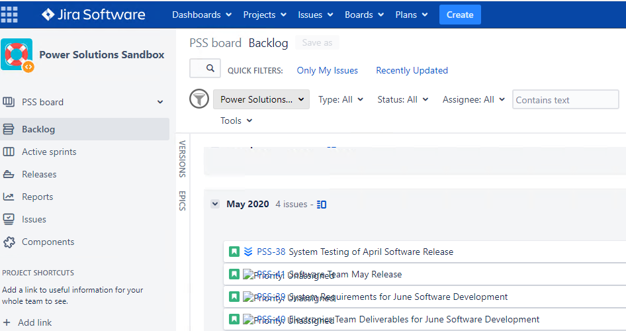Open the Status: All dropdown
The width and height of the screenshot is (626, 331).
click(403, 99)
